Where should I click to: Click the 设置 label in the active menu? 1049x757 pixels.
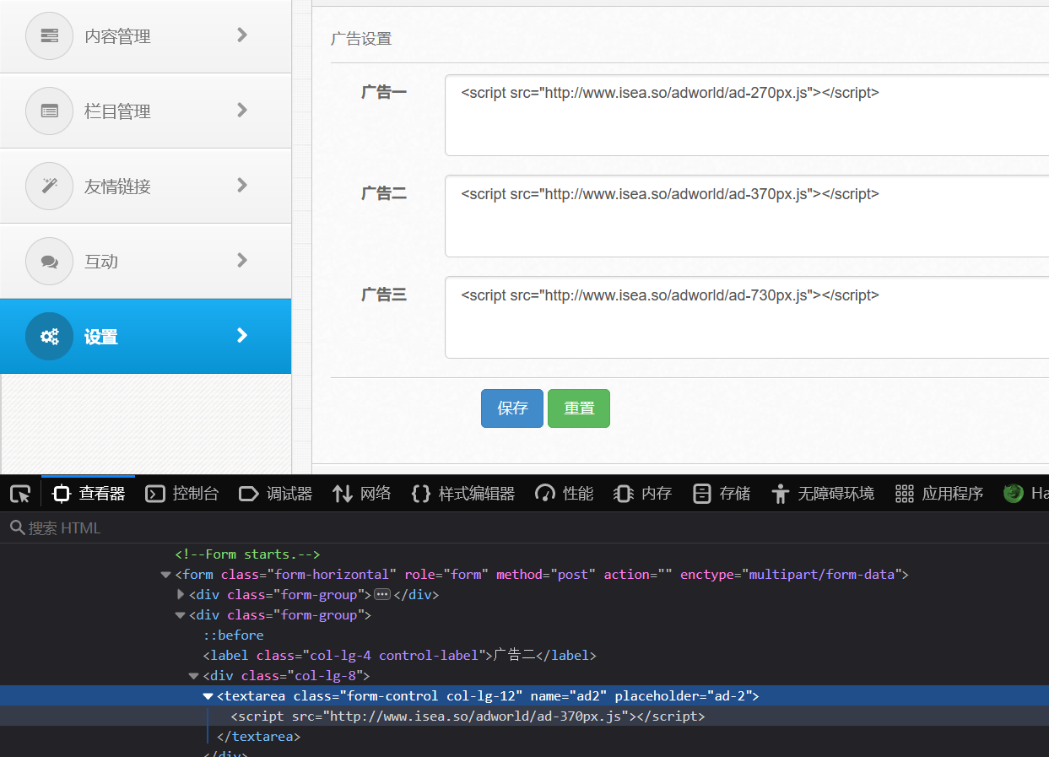[x=101, y=337]
